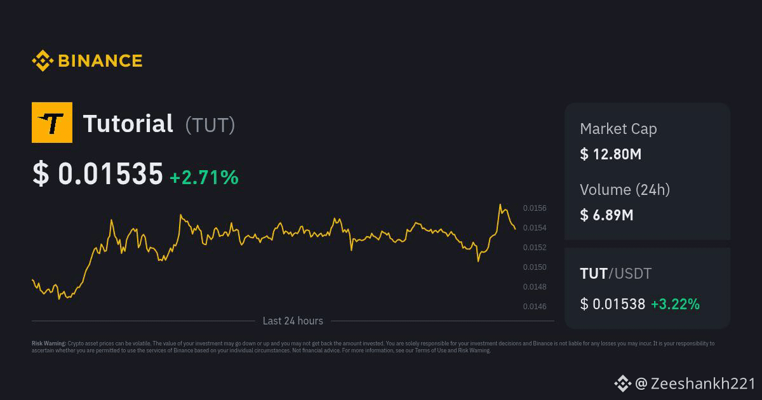The image size is (762, 400).
Task: Click the 0.0150 axis label
Action: pos(535,267)
